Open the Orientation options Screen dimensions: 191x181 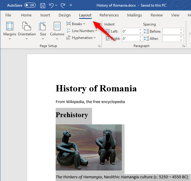27,31
